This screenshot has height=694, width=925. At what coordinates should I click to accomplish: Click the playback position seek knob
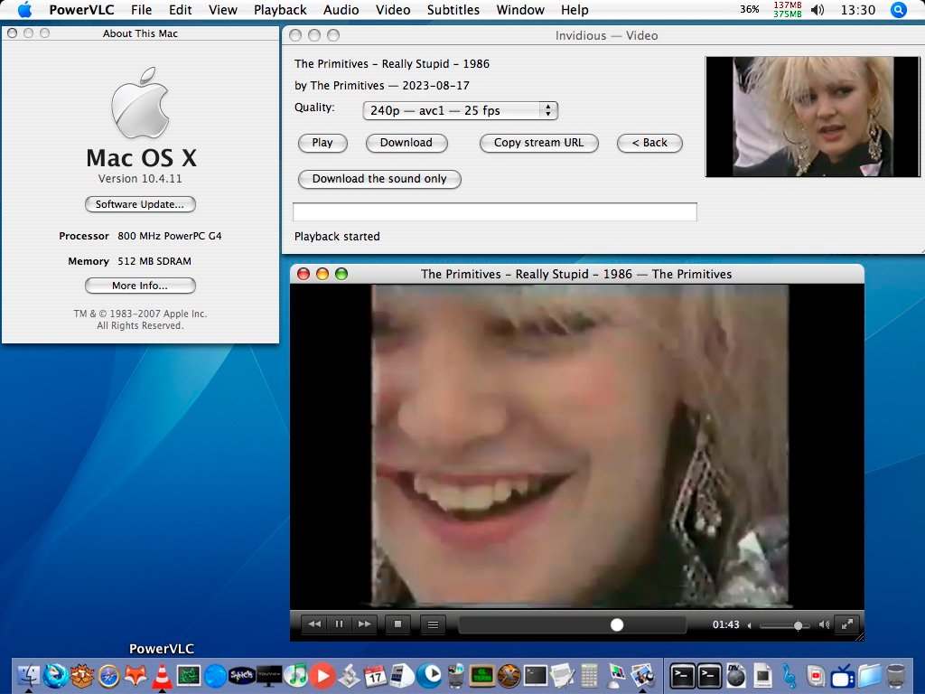616,625
